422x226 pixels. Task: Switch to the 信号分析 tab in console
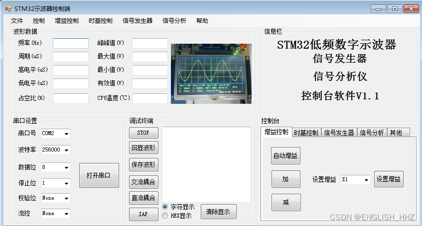point(372,133)
